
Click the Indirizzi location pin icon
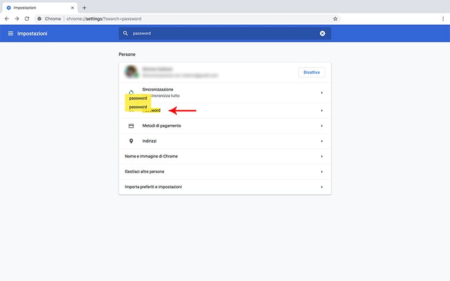(131, 141)
